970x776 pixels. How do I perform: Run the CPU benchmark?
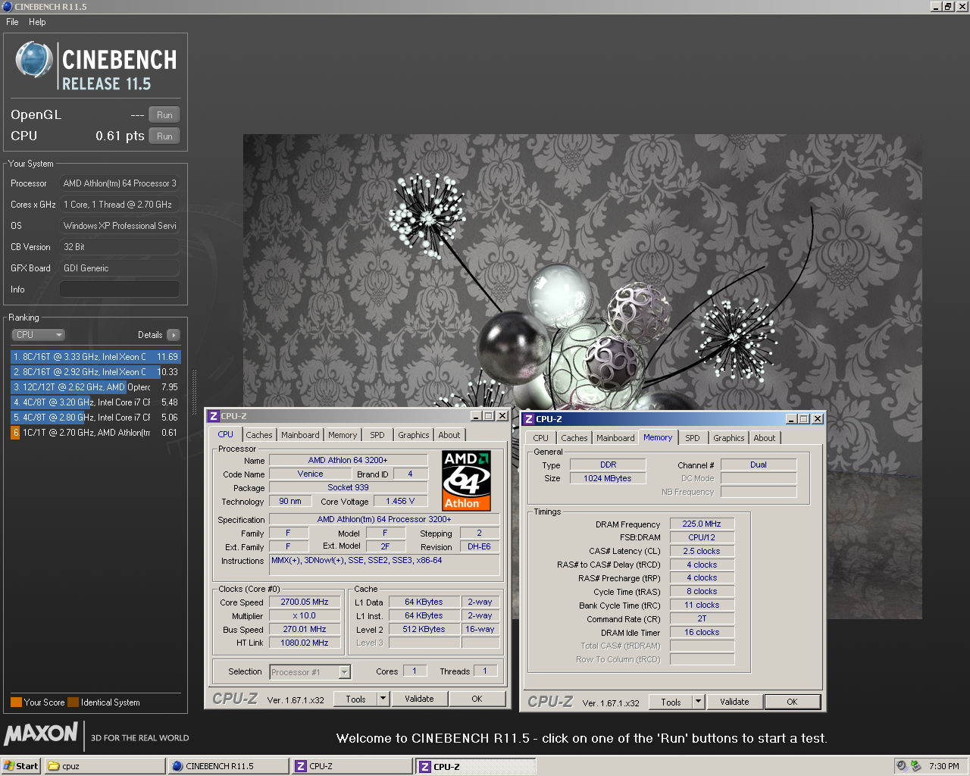164,136
